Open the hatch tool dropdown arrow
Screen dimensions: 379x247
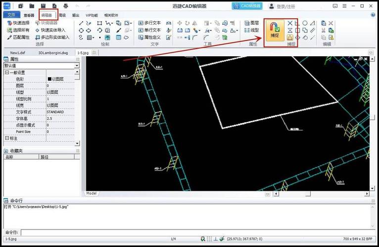tap(94, 38)
